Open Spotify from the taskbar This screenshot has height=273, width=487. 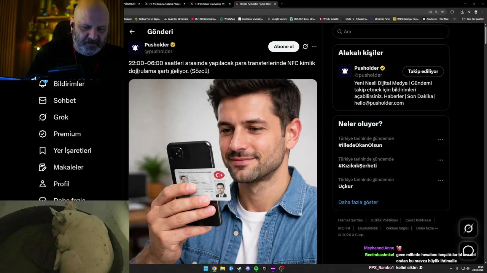(x=256, y=268)
